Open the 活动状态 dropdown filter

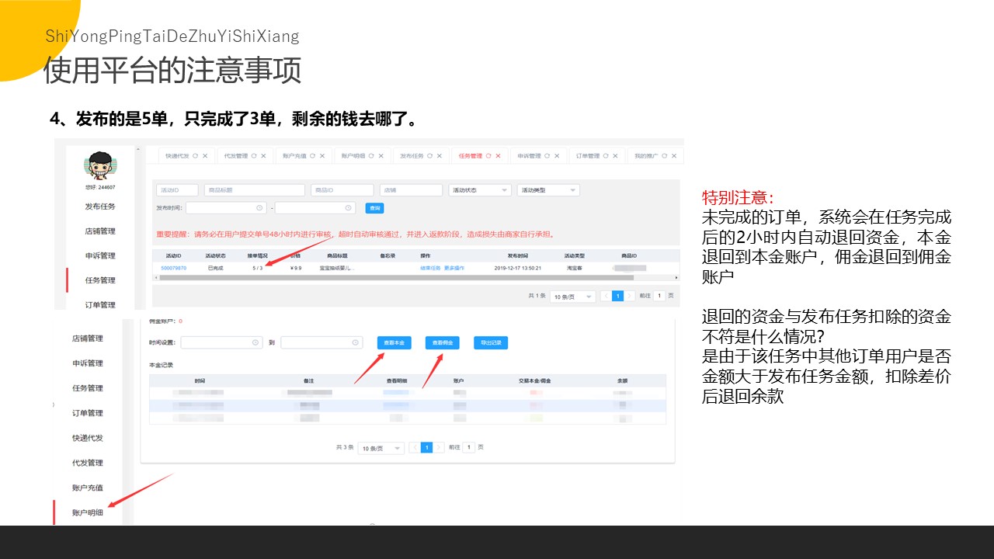[x=480, y=190]
